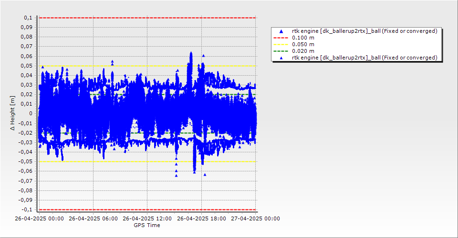Click the -0,1 y-axis tick label
The image size is (458, 238).
tap(28, 209)
